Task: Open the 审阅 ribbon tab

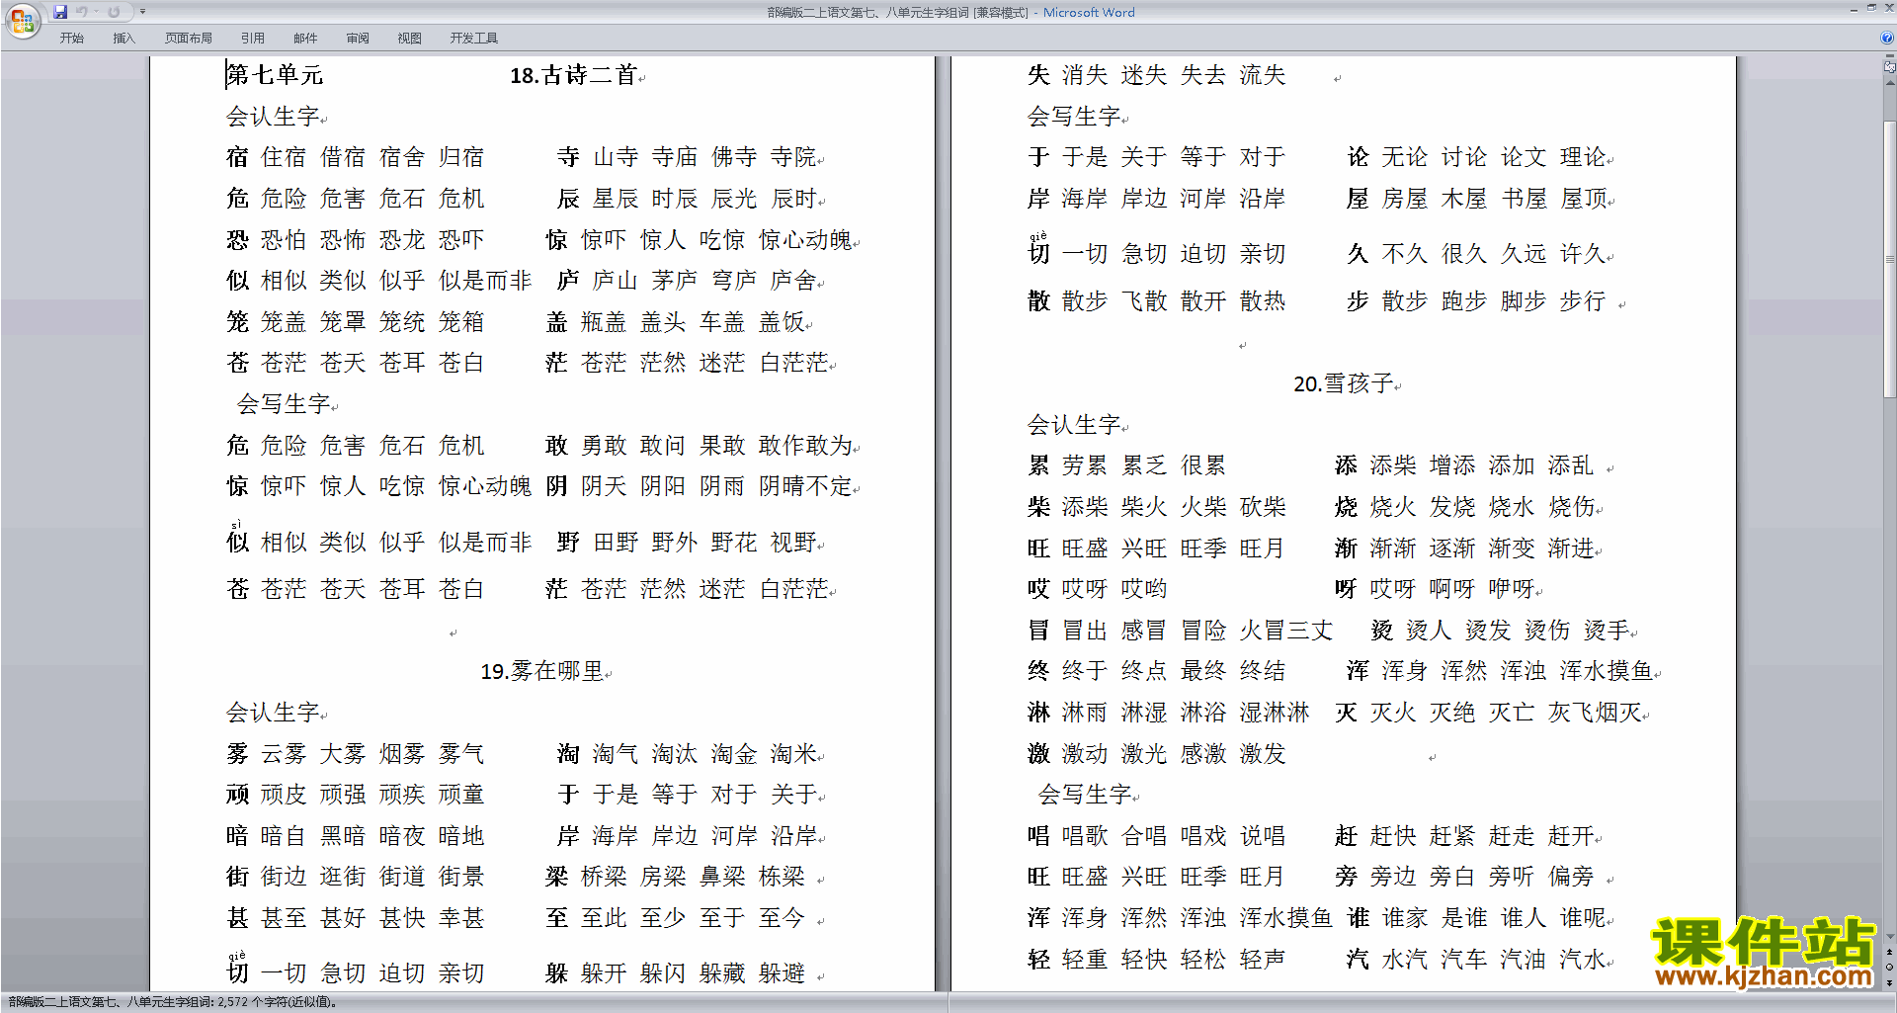Action: pos(358,39)
